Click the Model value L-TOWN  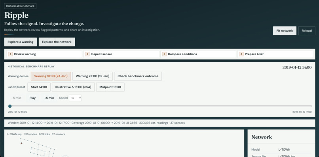284,150
